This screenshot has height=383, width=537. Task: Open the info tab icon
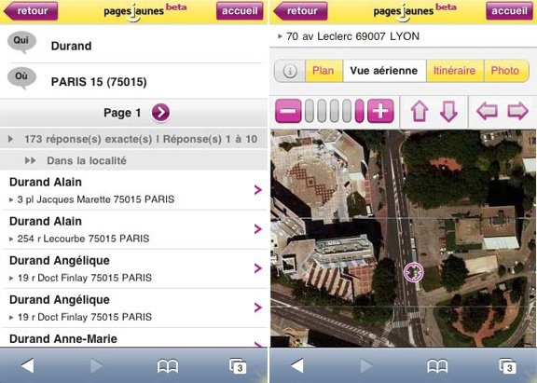pos(290,71)
